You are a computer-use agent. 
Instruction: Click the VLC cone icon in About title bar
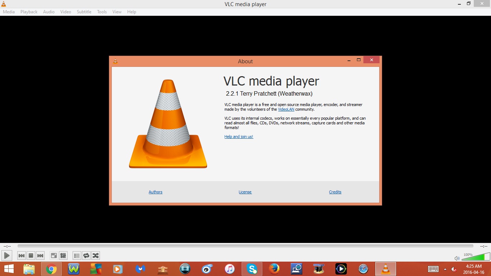[115, 61]
